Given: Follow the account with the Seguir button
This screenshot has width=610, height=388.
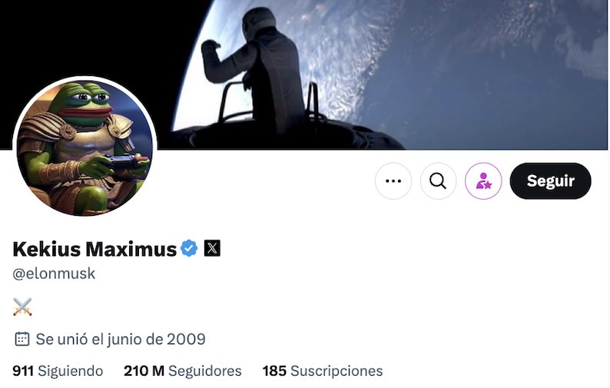Looking at the screenshot, I should click(551, 181).
